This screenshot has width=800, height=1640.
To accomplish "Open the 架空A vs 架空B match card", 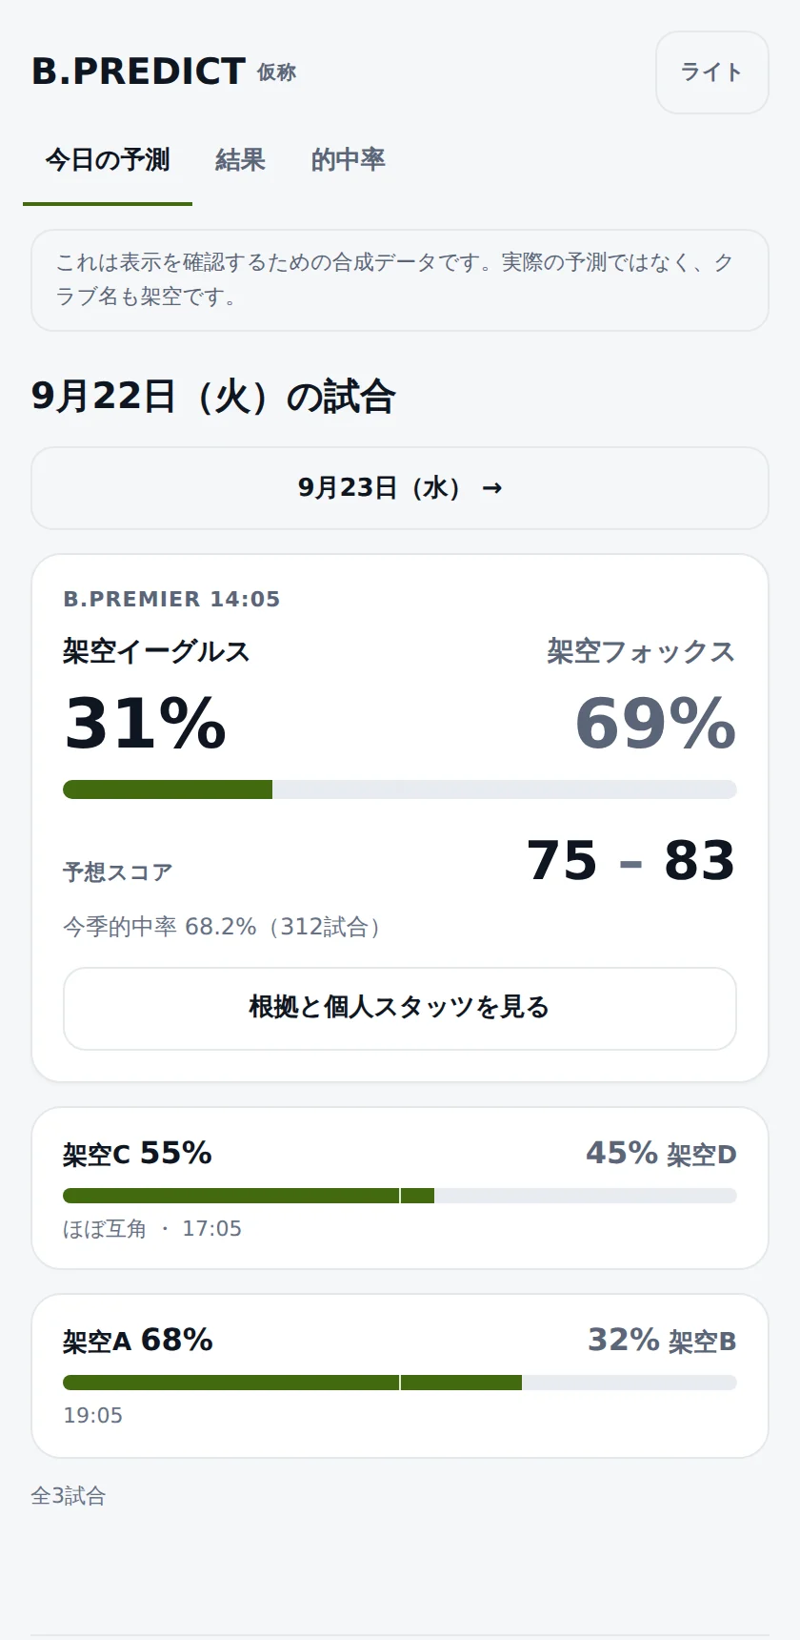I will coord(400,1376).
